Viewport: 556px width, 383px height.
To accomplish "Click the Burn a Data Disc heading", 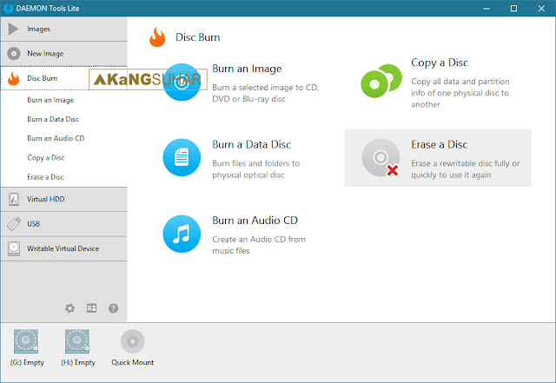I will coord(251,145).
